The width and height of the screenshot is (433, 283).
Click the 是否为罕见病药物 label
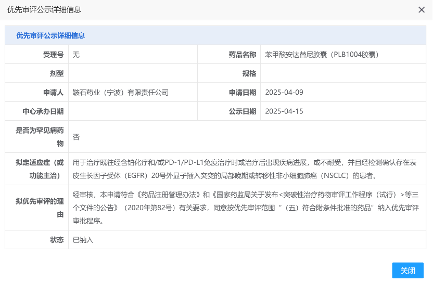pyautogui.click(x=40, y=137)
